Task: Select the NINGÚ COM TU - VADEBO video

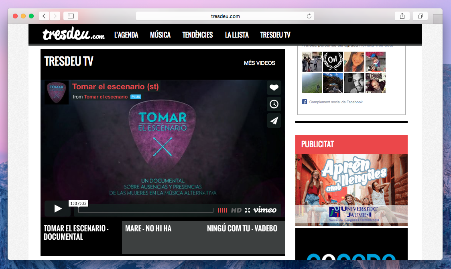Action: click(x=242, y=229)
